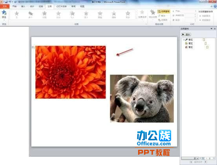Minimize the ribbon using the caret icon

click(212, 6)
